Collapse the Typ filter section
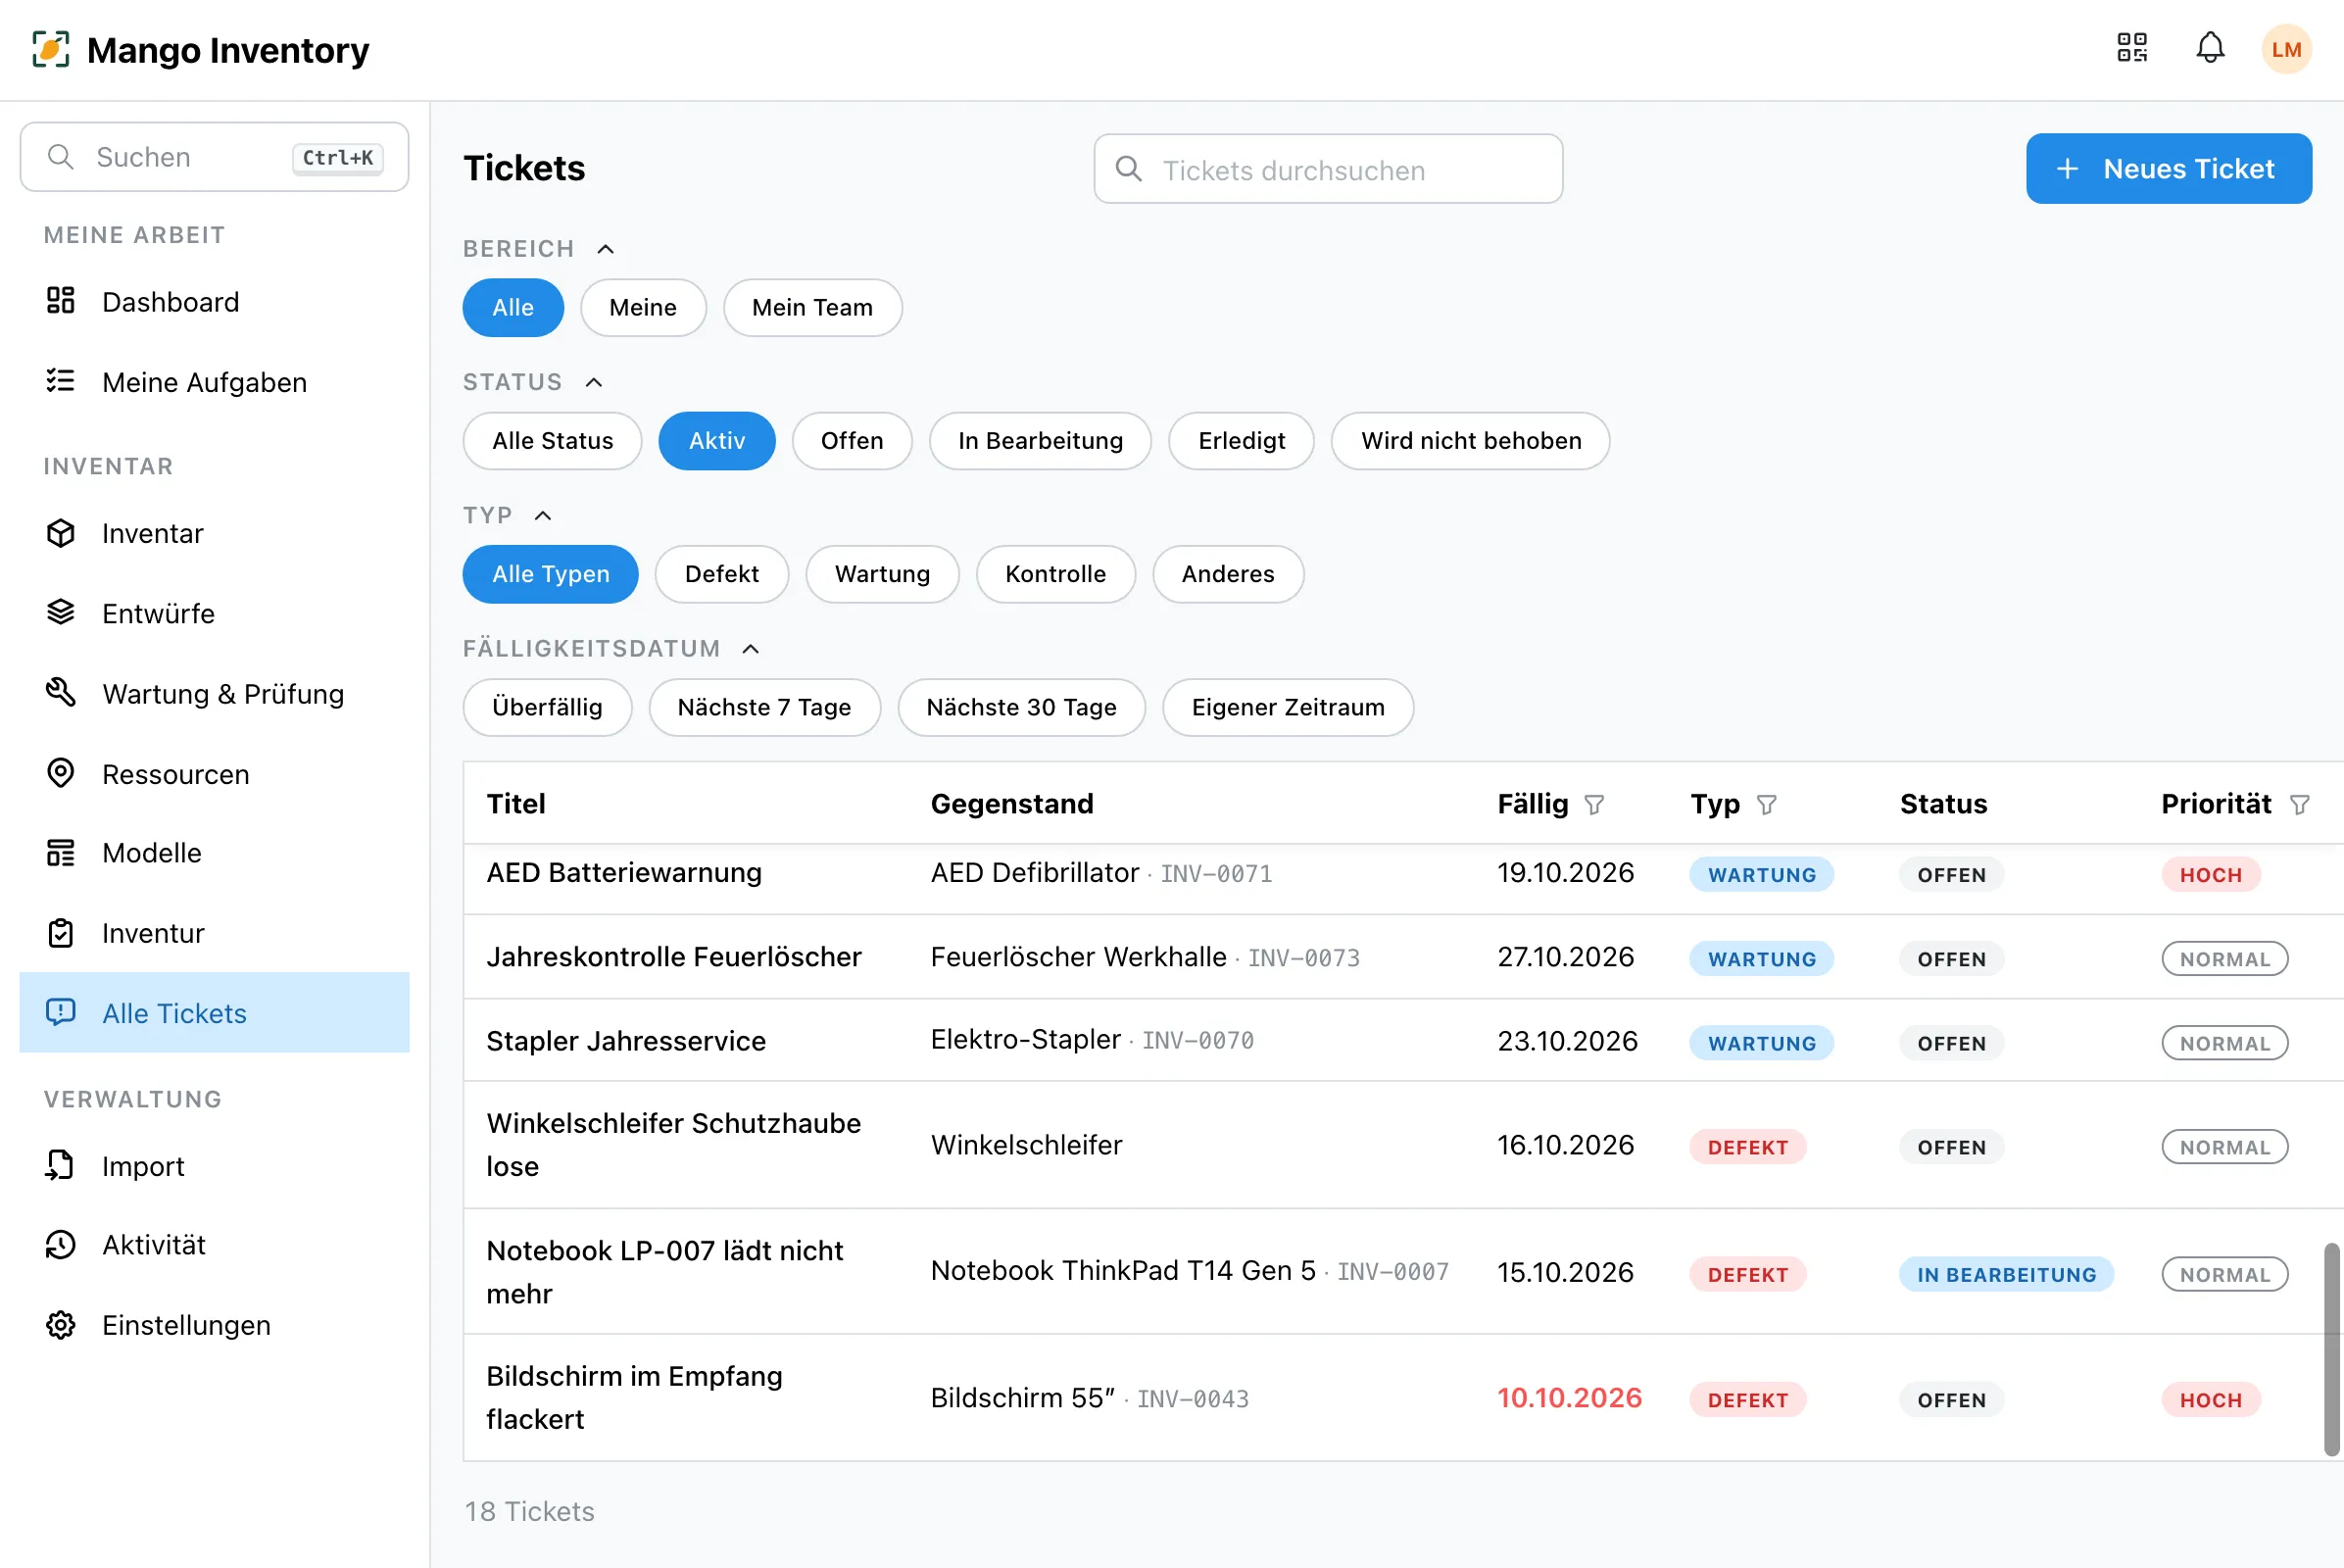The width and height of the screenshot is (2344, 1568). coord(543,515)
